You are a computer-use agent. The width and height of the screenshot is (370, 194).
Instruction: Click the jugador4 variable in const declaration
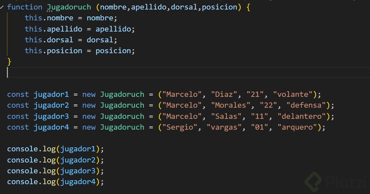coord(51,127)
